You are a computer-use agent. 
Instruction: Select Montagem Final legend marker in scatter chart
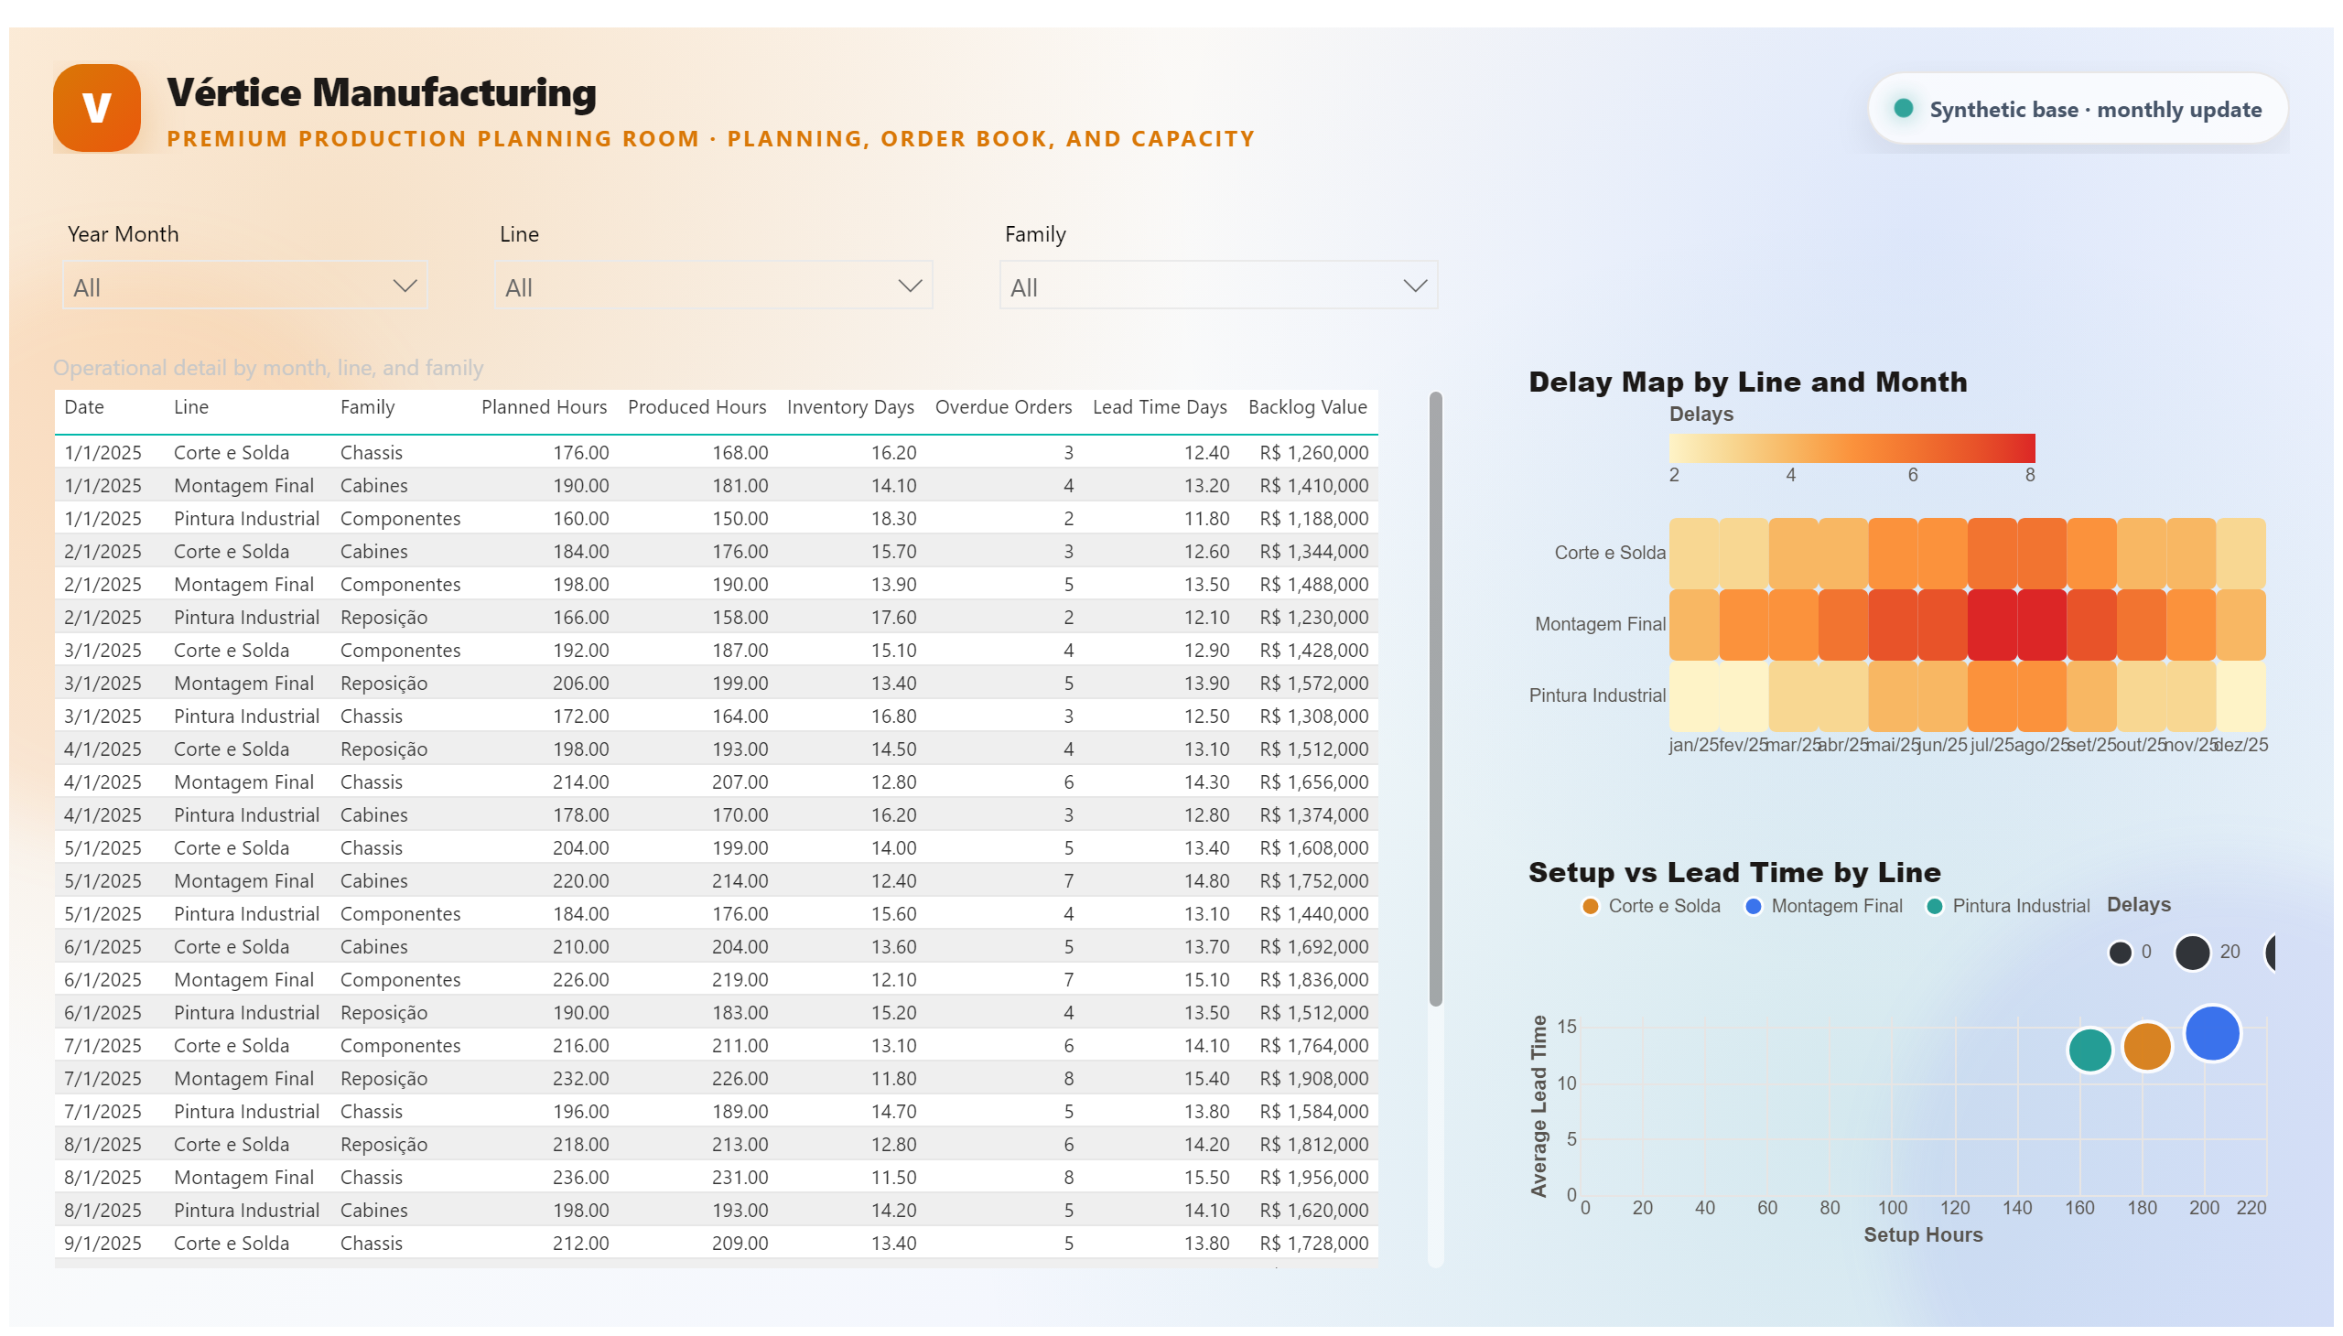click(x=1753, y=906)
